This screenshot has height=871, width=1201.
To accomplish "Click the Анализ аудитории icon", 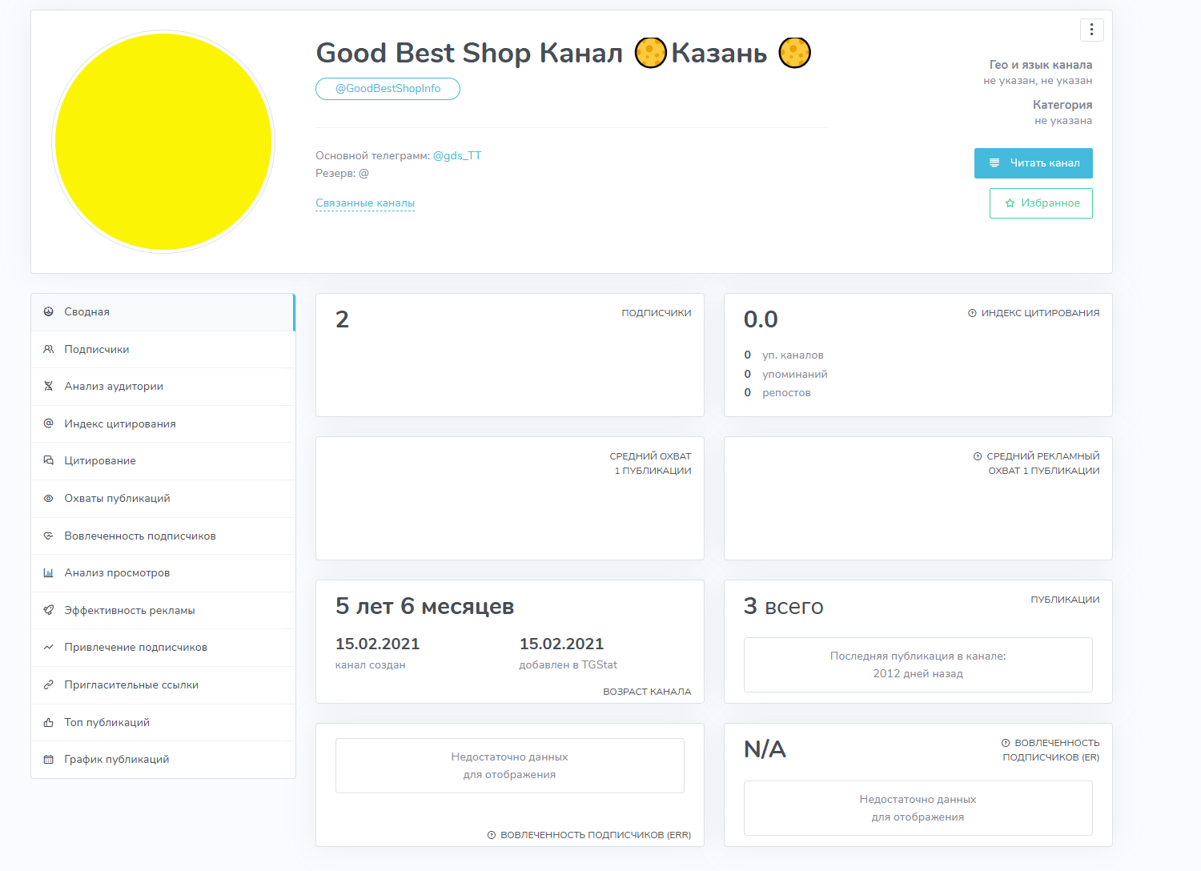I will coord(48,387).
